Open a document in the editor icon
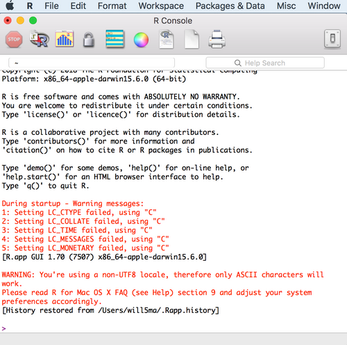Image resolution: width=347 pixels, height=345 pixels. click(x=167, y=40)
